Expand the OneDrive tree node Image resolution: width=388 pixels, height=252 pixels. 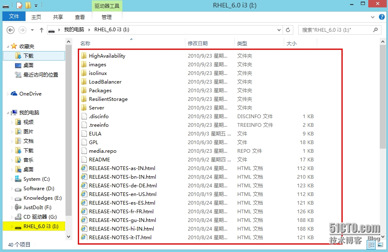pyautogui.click(x=8, y=94)
